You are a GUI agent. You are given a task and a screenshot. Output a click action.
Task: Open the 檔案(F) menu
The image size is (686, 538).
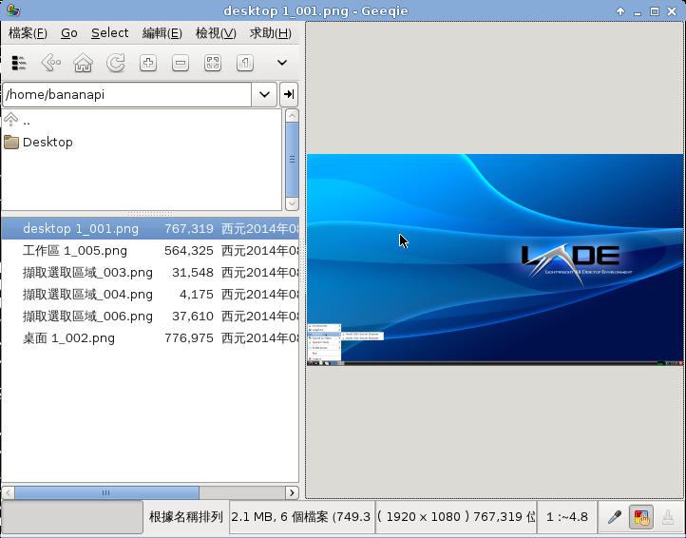pos(28,33)
